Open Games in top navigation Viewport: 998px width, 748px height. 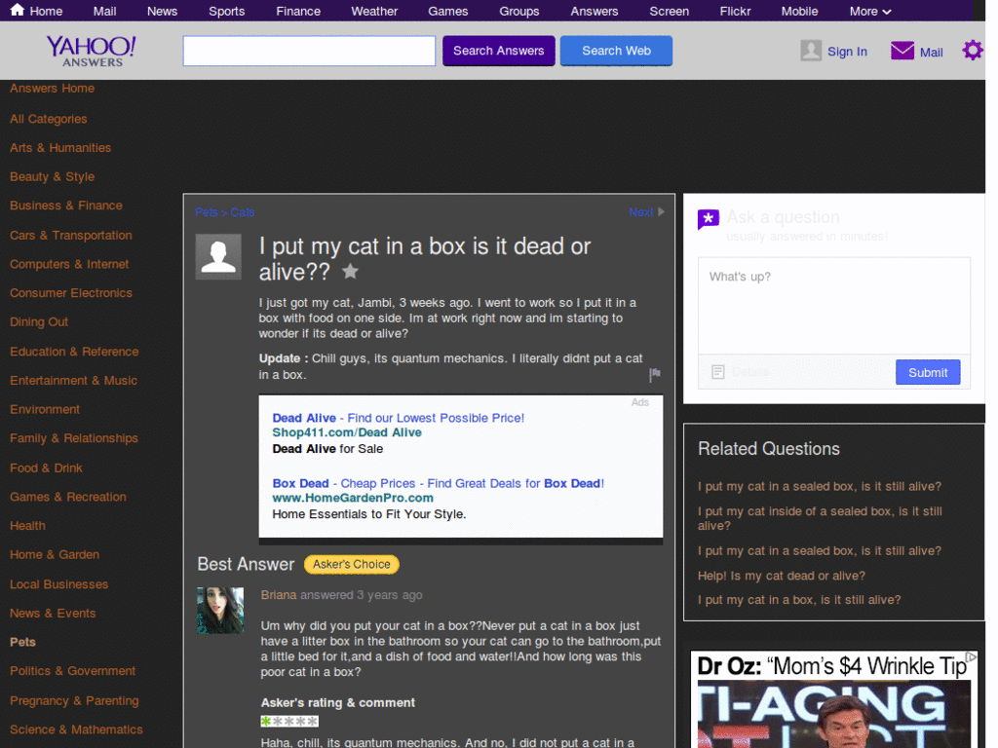448,12
